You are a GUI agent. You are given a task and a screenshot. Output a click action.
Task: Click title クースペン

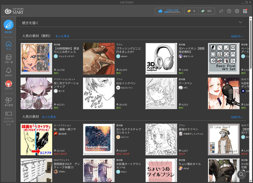click(185, 83)
